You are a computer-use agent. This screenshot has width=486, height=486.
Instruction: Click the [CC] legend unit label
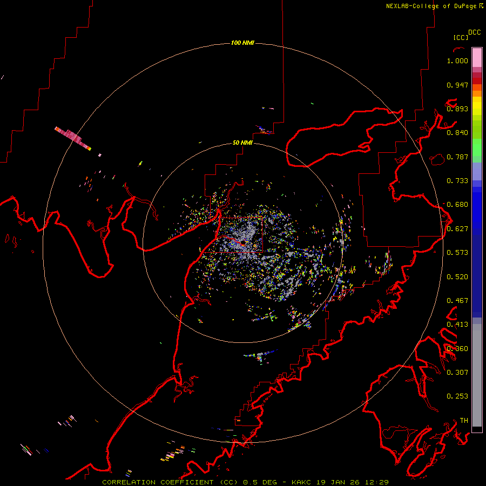461,37
